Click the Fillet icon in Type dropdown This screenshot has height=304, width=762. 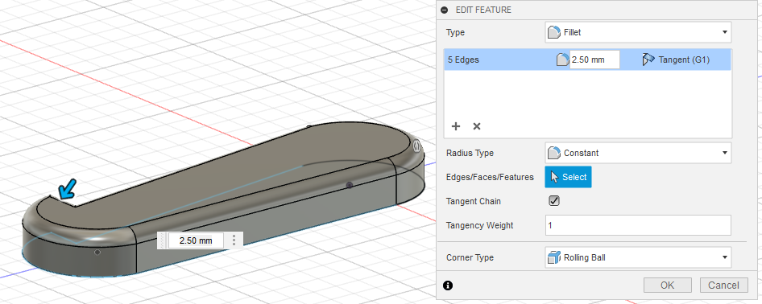[x=554, y=32]
